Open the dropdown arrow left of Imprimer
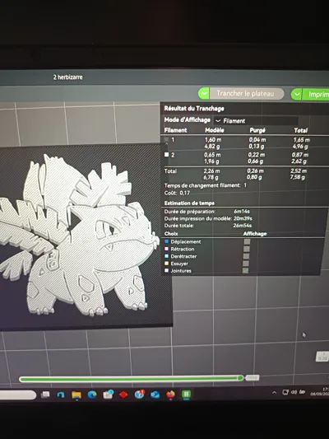Image resolution: width=329 pixels, height=439 pixels. (296, 95)
